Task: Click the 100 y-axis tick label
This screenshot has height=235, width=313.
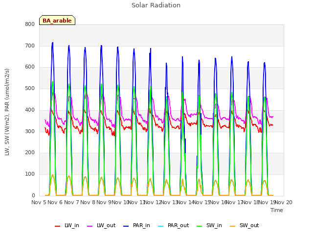Action: coord(30,174)
